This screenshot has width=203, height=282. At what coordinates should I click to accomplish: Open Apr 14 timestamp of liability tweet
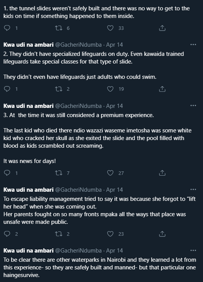(114, 189)
